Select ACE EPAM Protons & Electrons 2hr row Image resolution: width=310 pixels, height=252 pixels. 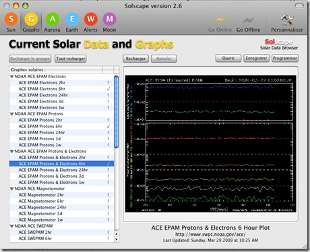pyautogui.click(x=61, y=158)
